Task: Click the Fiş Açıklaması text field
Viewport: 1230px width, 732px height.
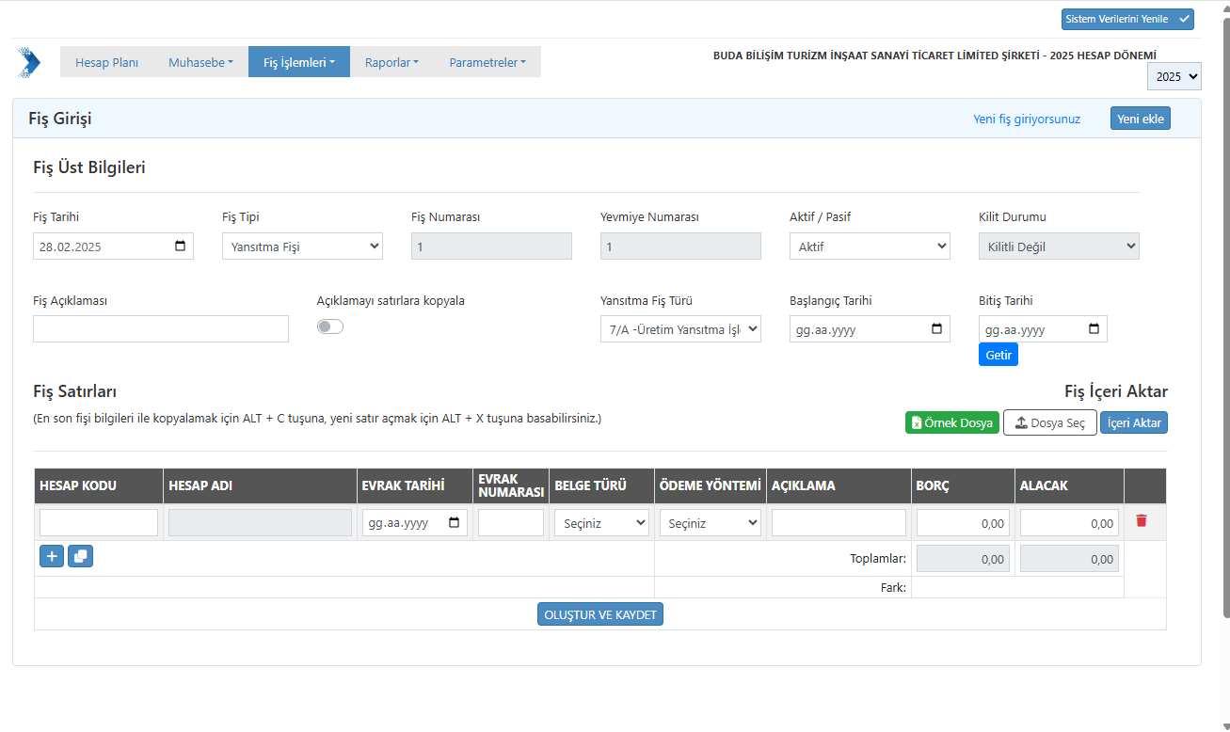Action: click(161, 329)
